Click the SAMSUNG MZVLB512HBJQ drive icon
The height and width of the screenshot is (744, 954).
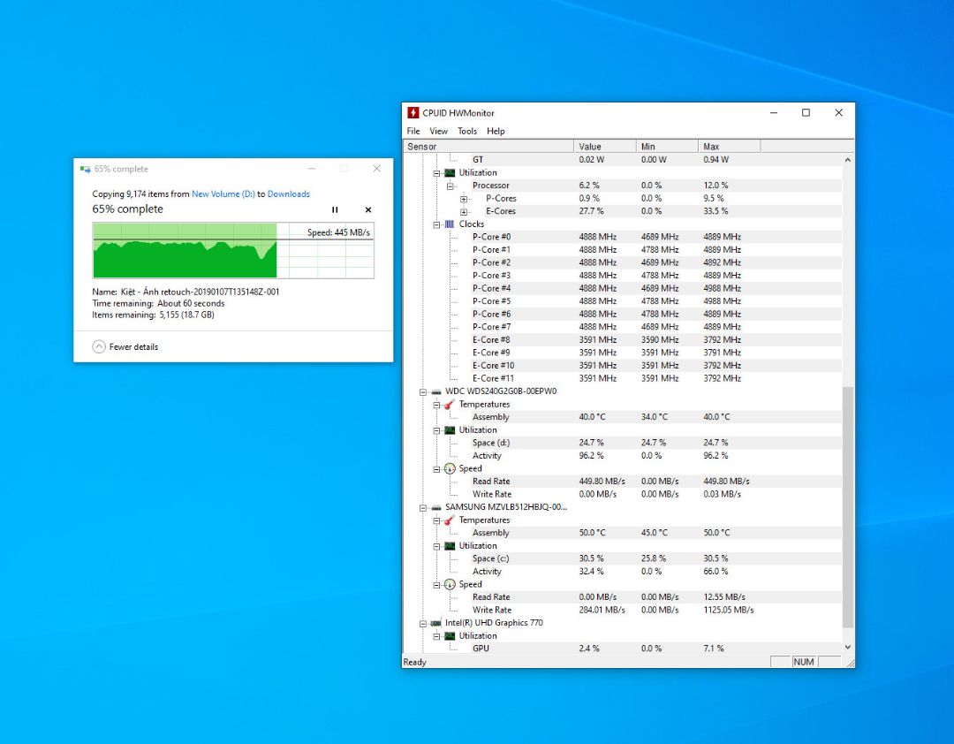pyautogui.click(x=435, y=507)
